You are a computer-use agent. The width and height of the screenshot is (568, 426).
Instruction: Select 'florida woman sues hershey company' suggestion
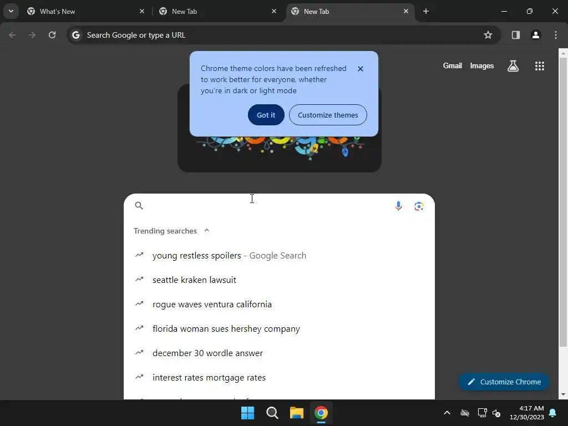(x=279, y=328)
